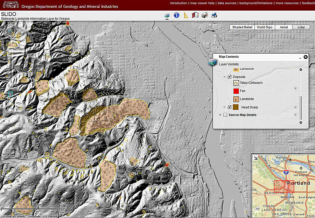The width and height of the screenshot is (315, 218).
Task: Open the Head Scarp layer options dropdown
Action: (x=296, y=107)
